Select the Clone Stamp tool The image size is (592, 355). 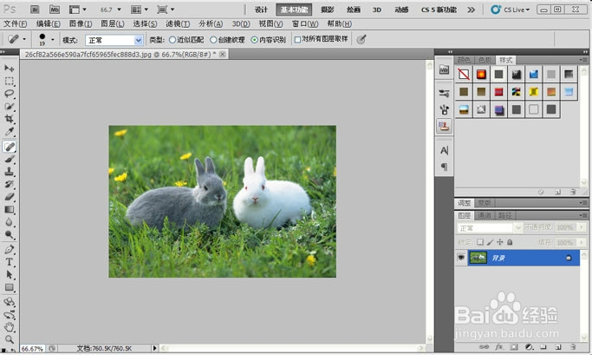[x=9, y=172]
